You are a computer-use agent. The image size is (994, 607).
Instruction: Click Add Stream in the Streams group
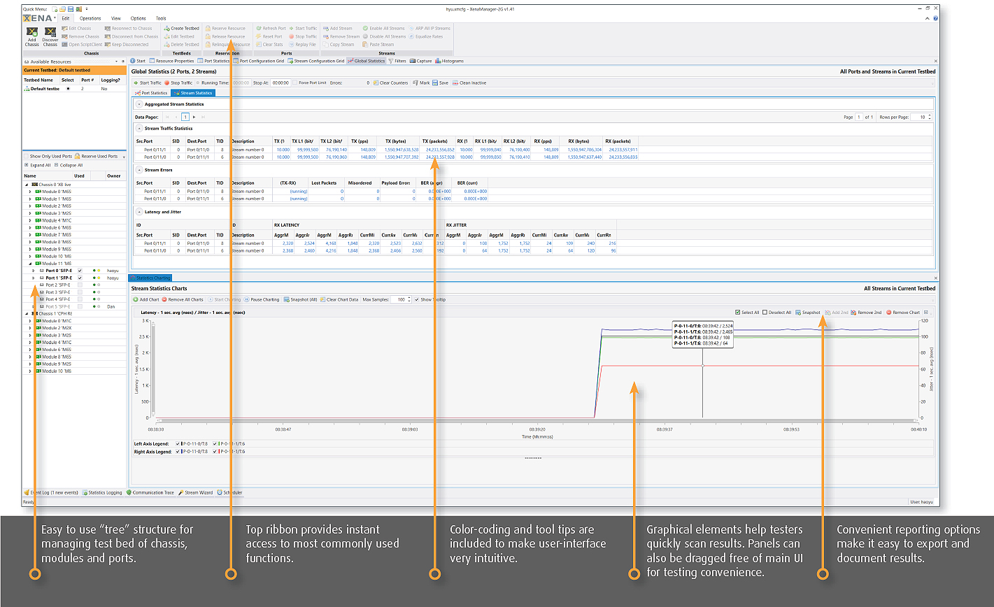pos(338,29)
